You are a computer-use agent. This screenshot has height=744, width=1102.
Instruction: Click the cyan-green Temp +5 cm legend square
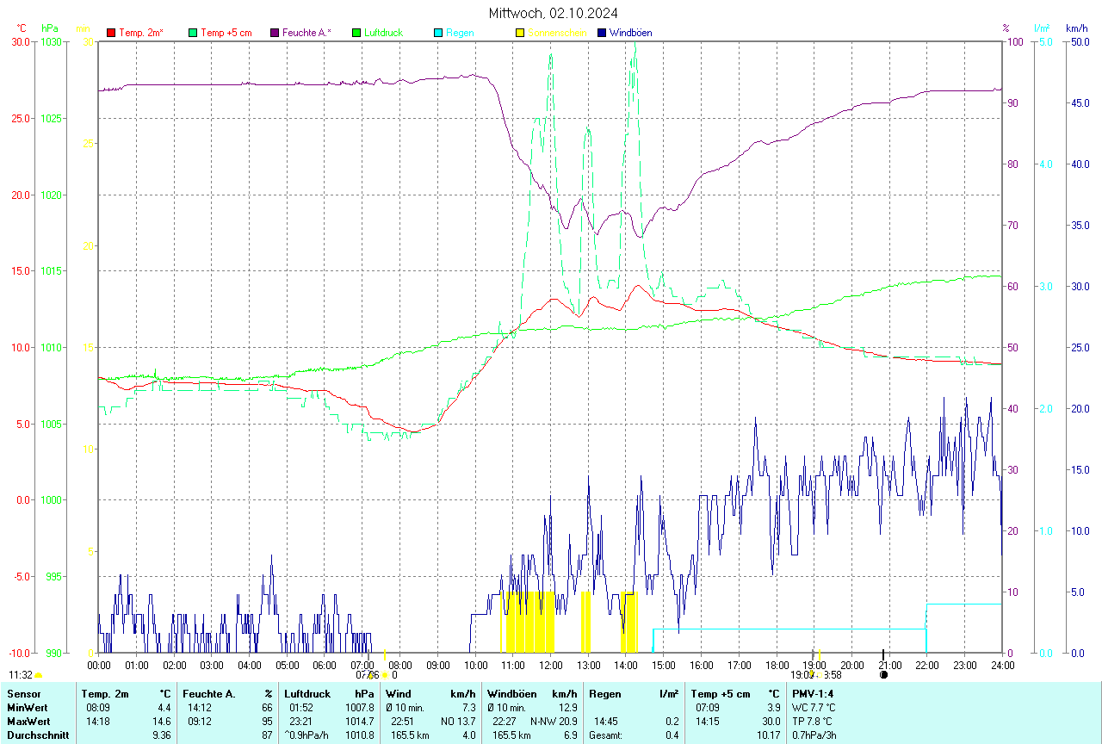coord(193,33)
